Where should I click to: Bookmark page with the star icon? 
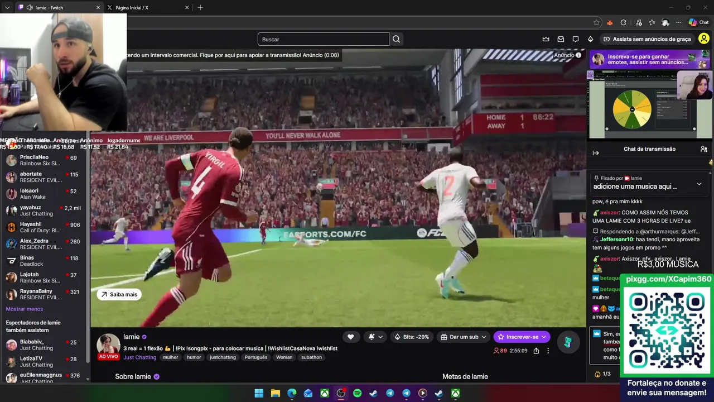coord(596,22)
